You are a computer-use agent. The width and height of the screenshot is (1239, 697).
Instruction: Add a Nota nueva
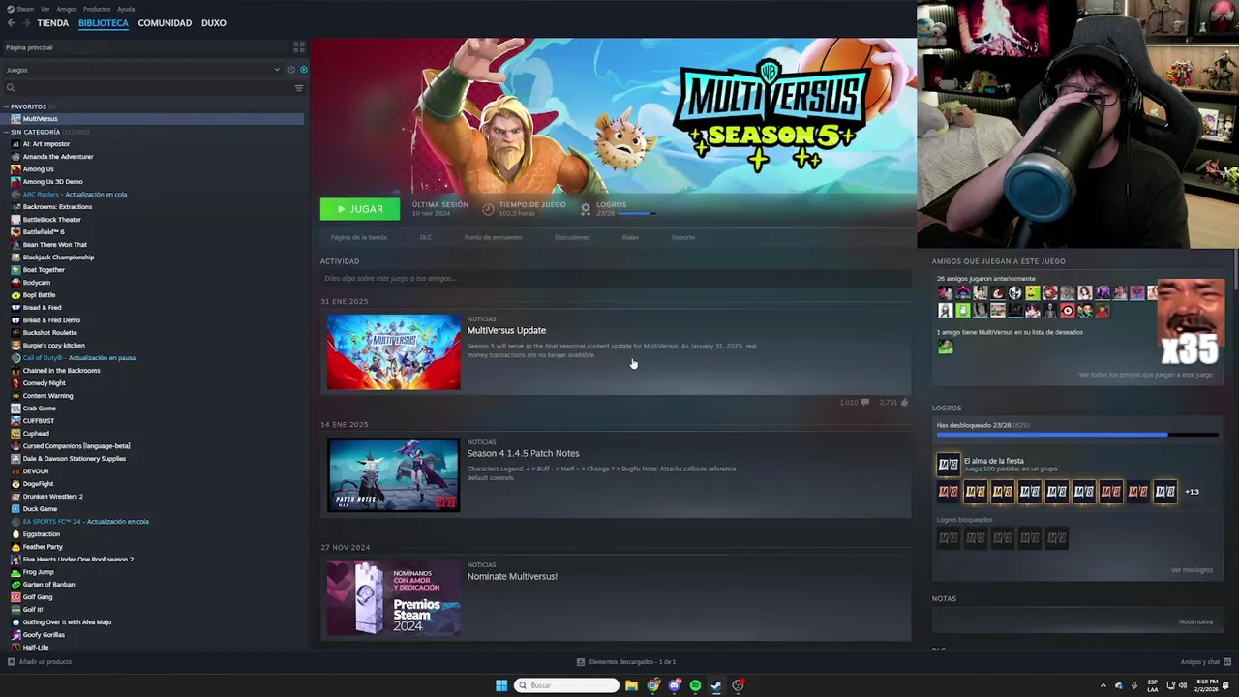pos(1195,621)
